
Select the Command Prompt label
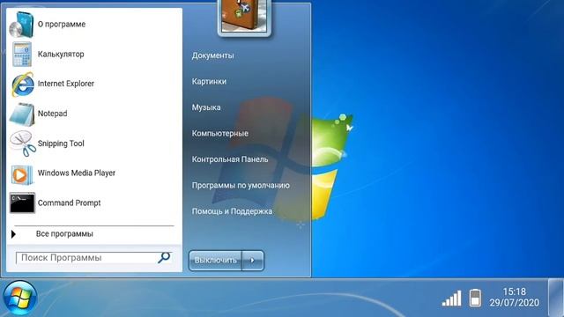click(69, 203)
